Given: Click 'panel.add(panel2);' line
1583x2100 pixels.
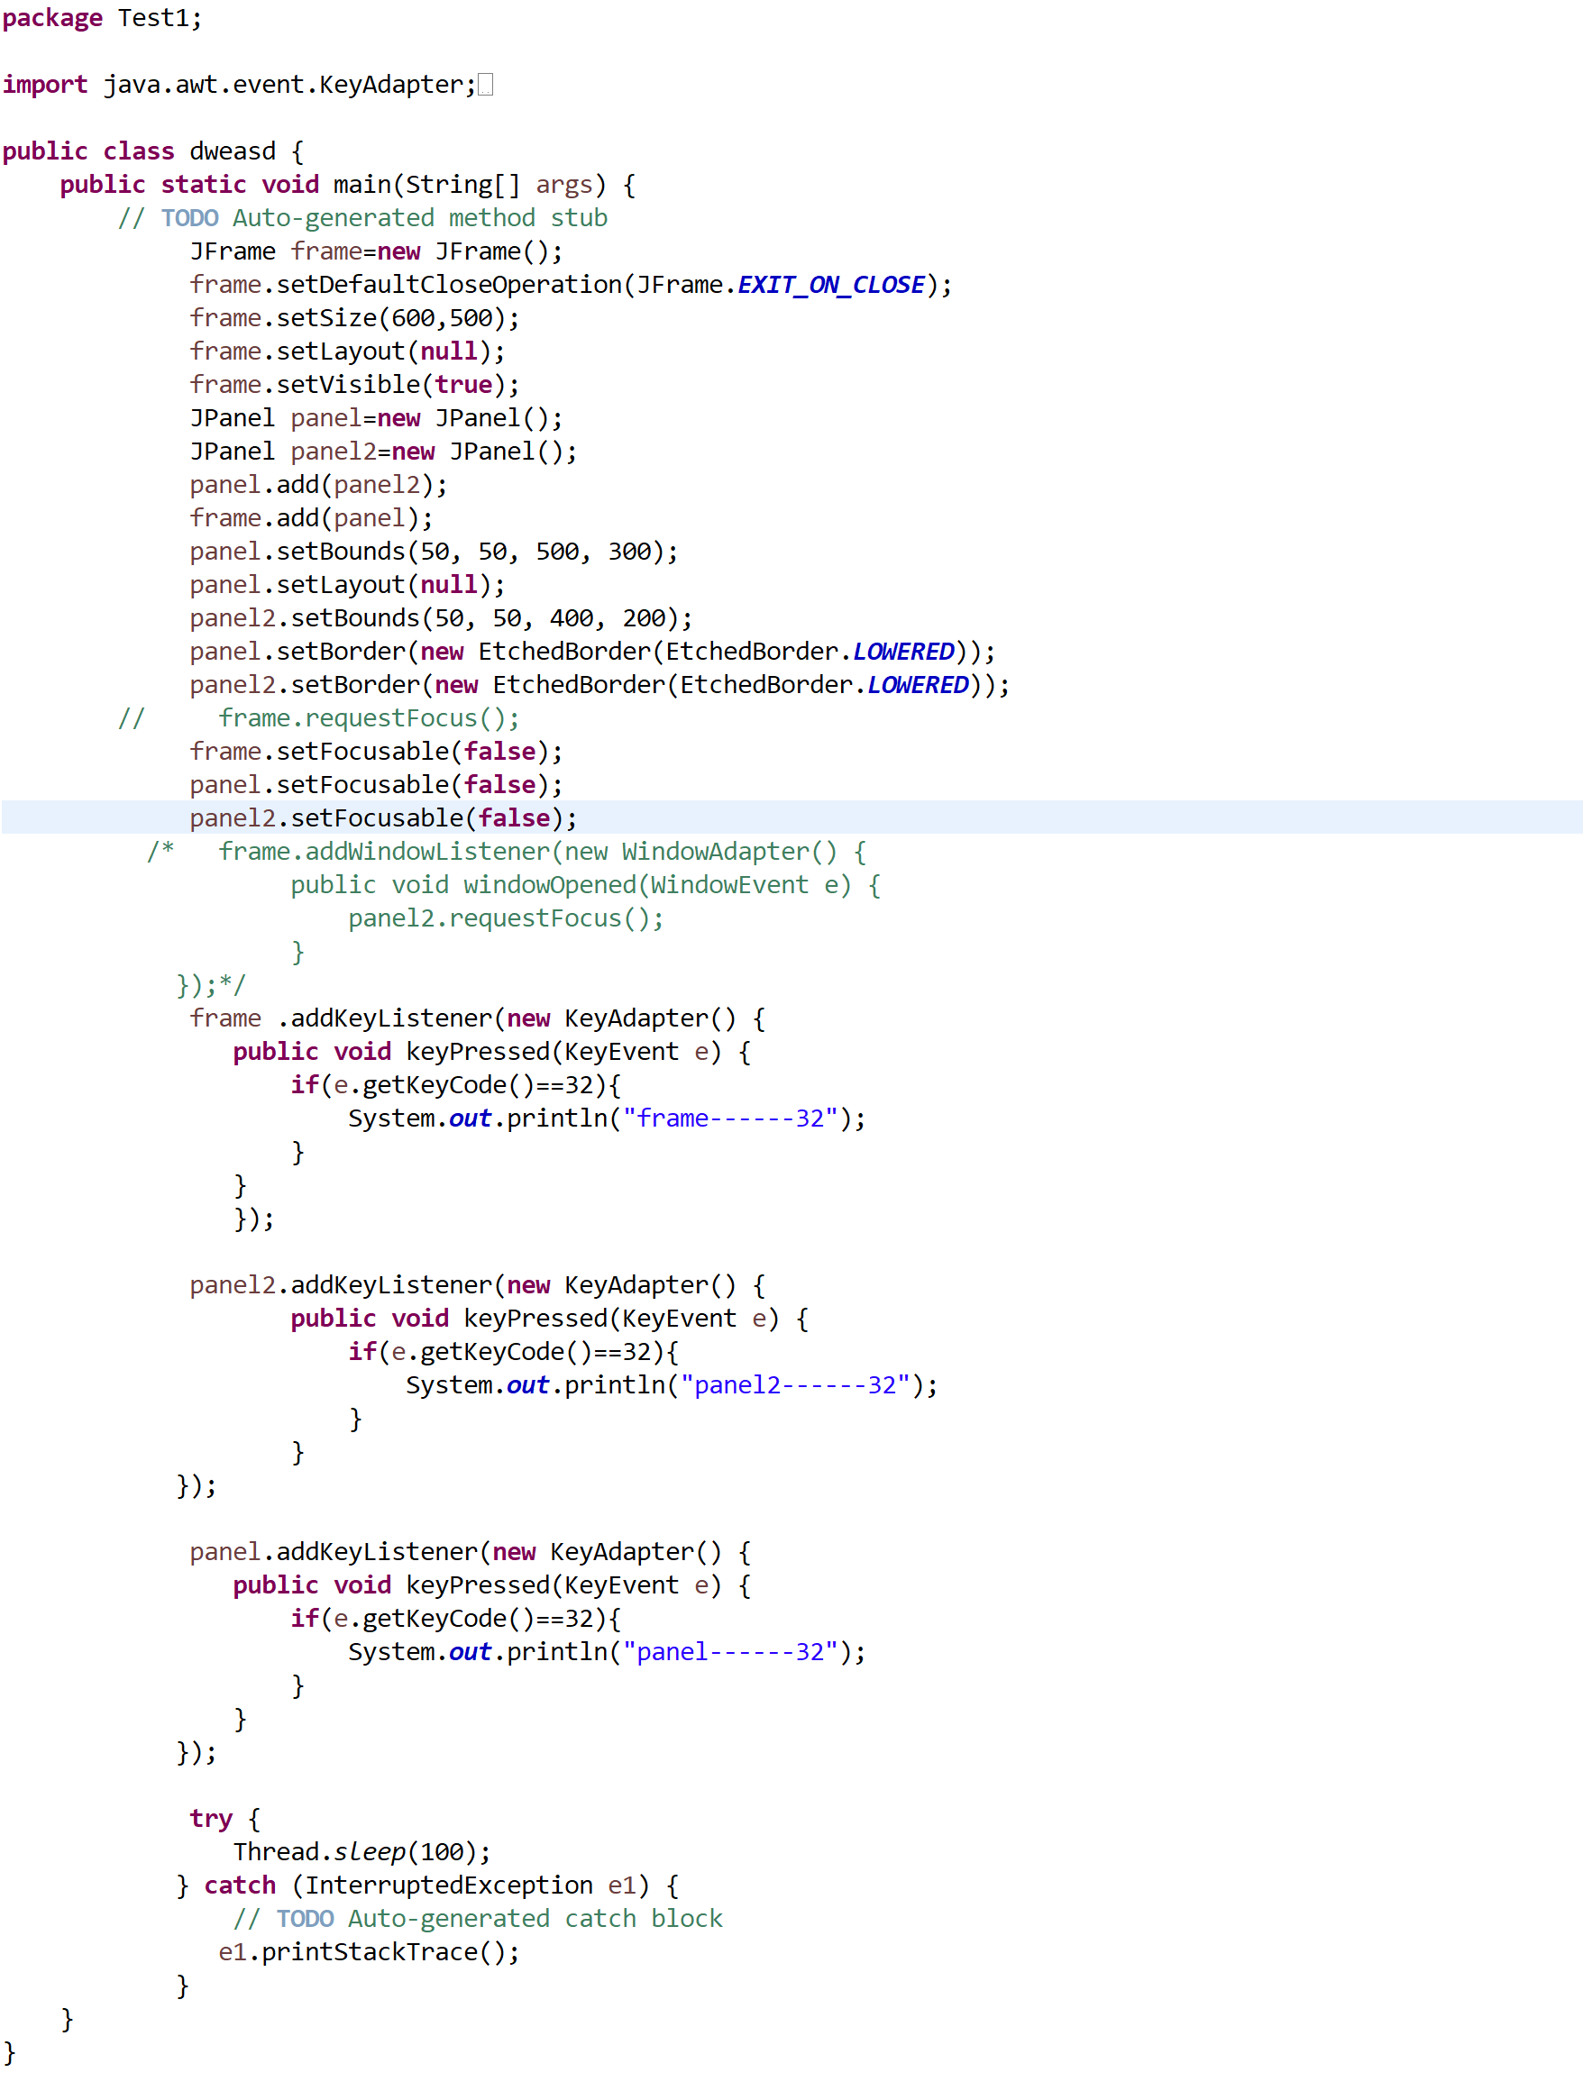Looking at the screenshot, I should 319,485.
